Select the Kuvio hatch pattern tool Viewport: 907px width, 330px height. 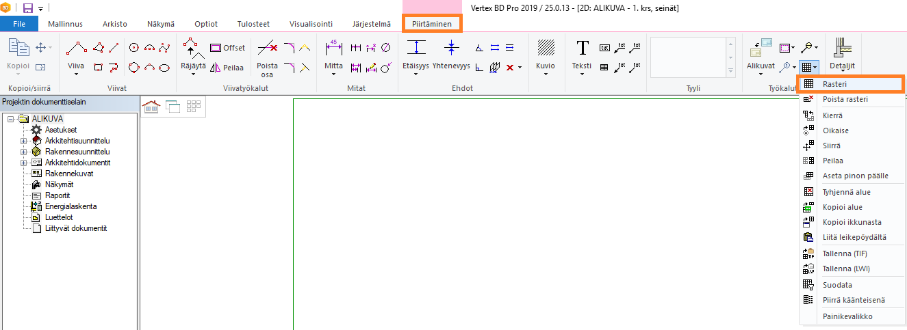tap(546, 55)
